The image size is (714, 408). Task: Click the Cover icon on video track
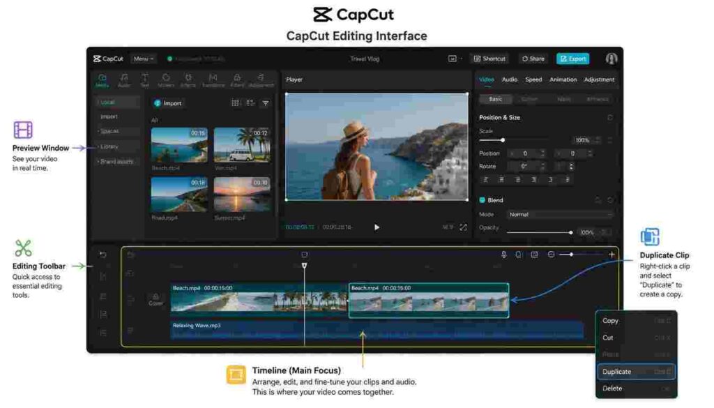click(x=155, y=299)
